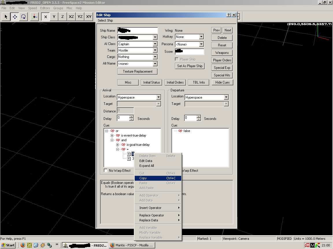Open Select Ship menu in dialog
Image resolution: width=333 pixels, height=249 pixels.
(105, 20)
